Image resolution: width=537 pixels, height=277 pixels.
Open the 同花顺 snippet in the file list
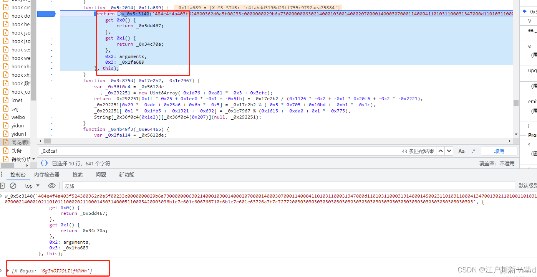(x=21, y=142)
